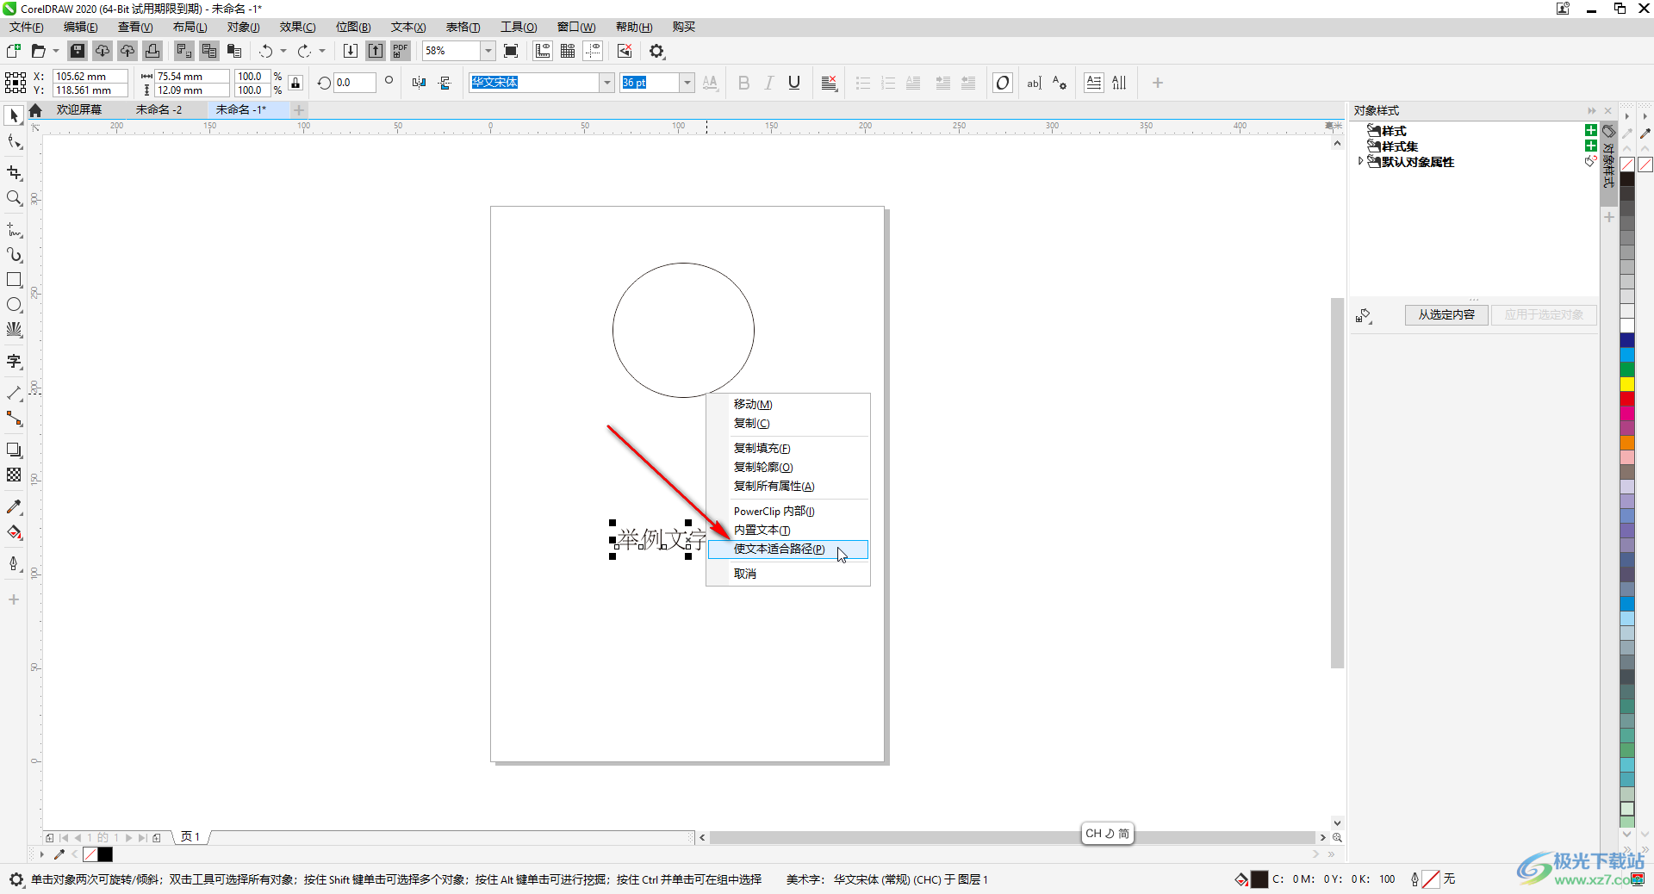Choose 内置文本(T) in context menu
The image size is (1654, 894).
click(x=787, y=531)
